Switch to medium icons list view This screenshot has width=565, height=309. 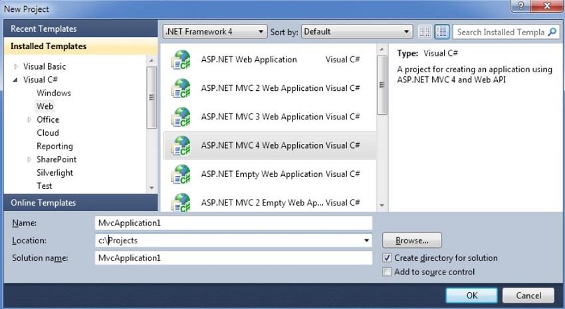click(x=442, y=32)
